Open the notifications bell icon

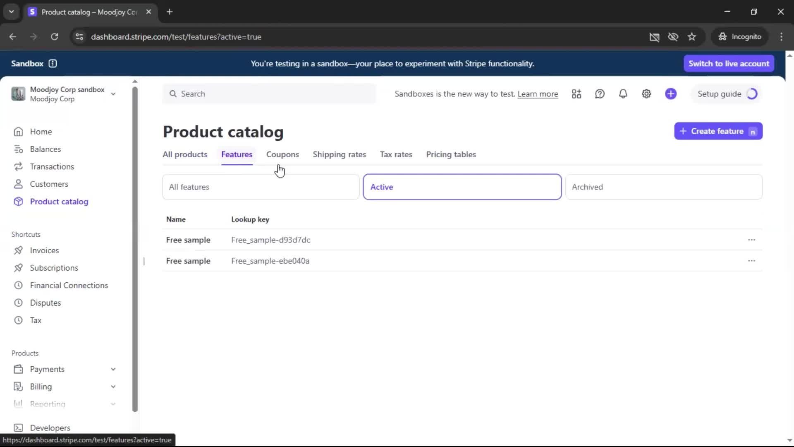[623, 94]
